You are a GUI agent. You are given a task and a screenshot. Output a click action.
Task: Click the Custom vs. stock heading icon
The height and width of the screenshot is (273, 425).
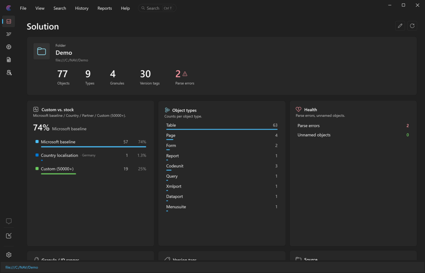(x=36, y=110)
